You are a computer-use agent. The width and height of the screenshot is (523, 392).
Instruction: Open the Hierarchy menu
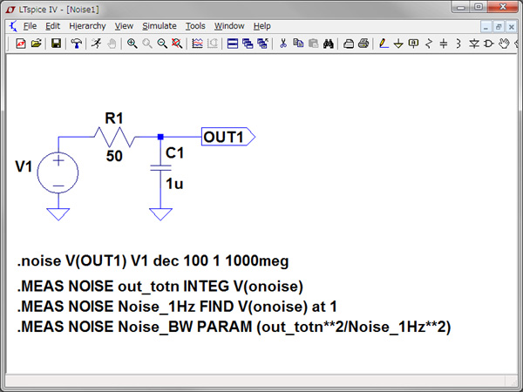[x=87, y=26]
